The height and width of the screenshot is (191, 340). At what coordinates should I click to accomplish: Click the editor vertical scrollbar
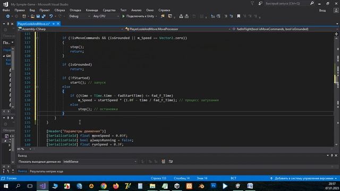(336, 91)
